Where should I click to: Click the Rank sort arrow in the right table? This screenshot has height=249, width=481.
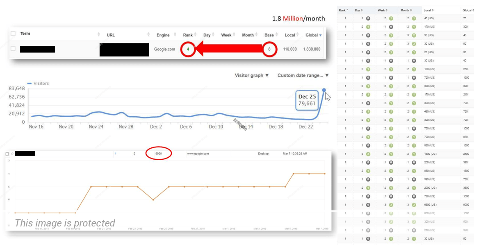[348, 10]
